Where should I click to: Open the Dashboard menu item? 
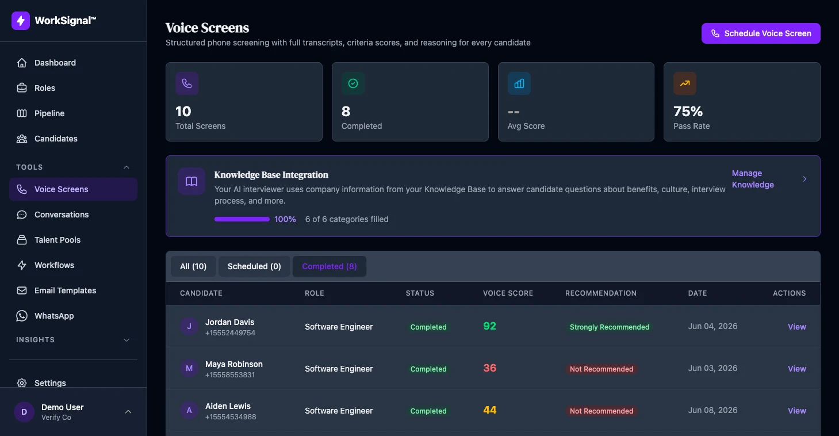pos(73,63)
